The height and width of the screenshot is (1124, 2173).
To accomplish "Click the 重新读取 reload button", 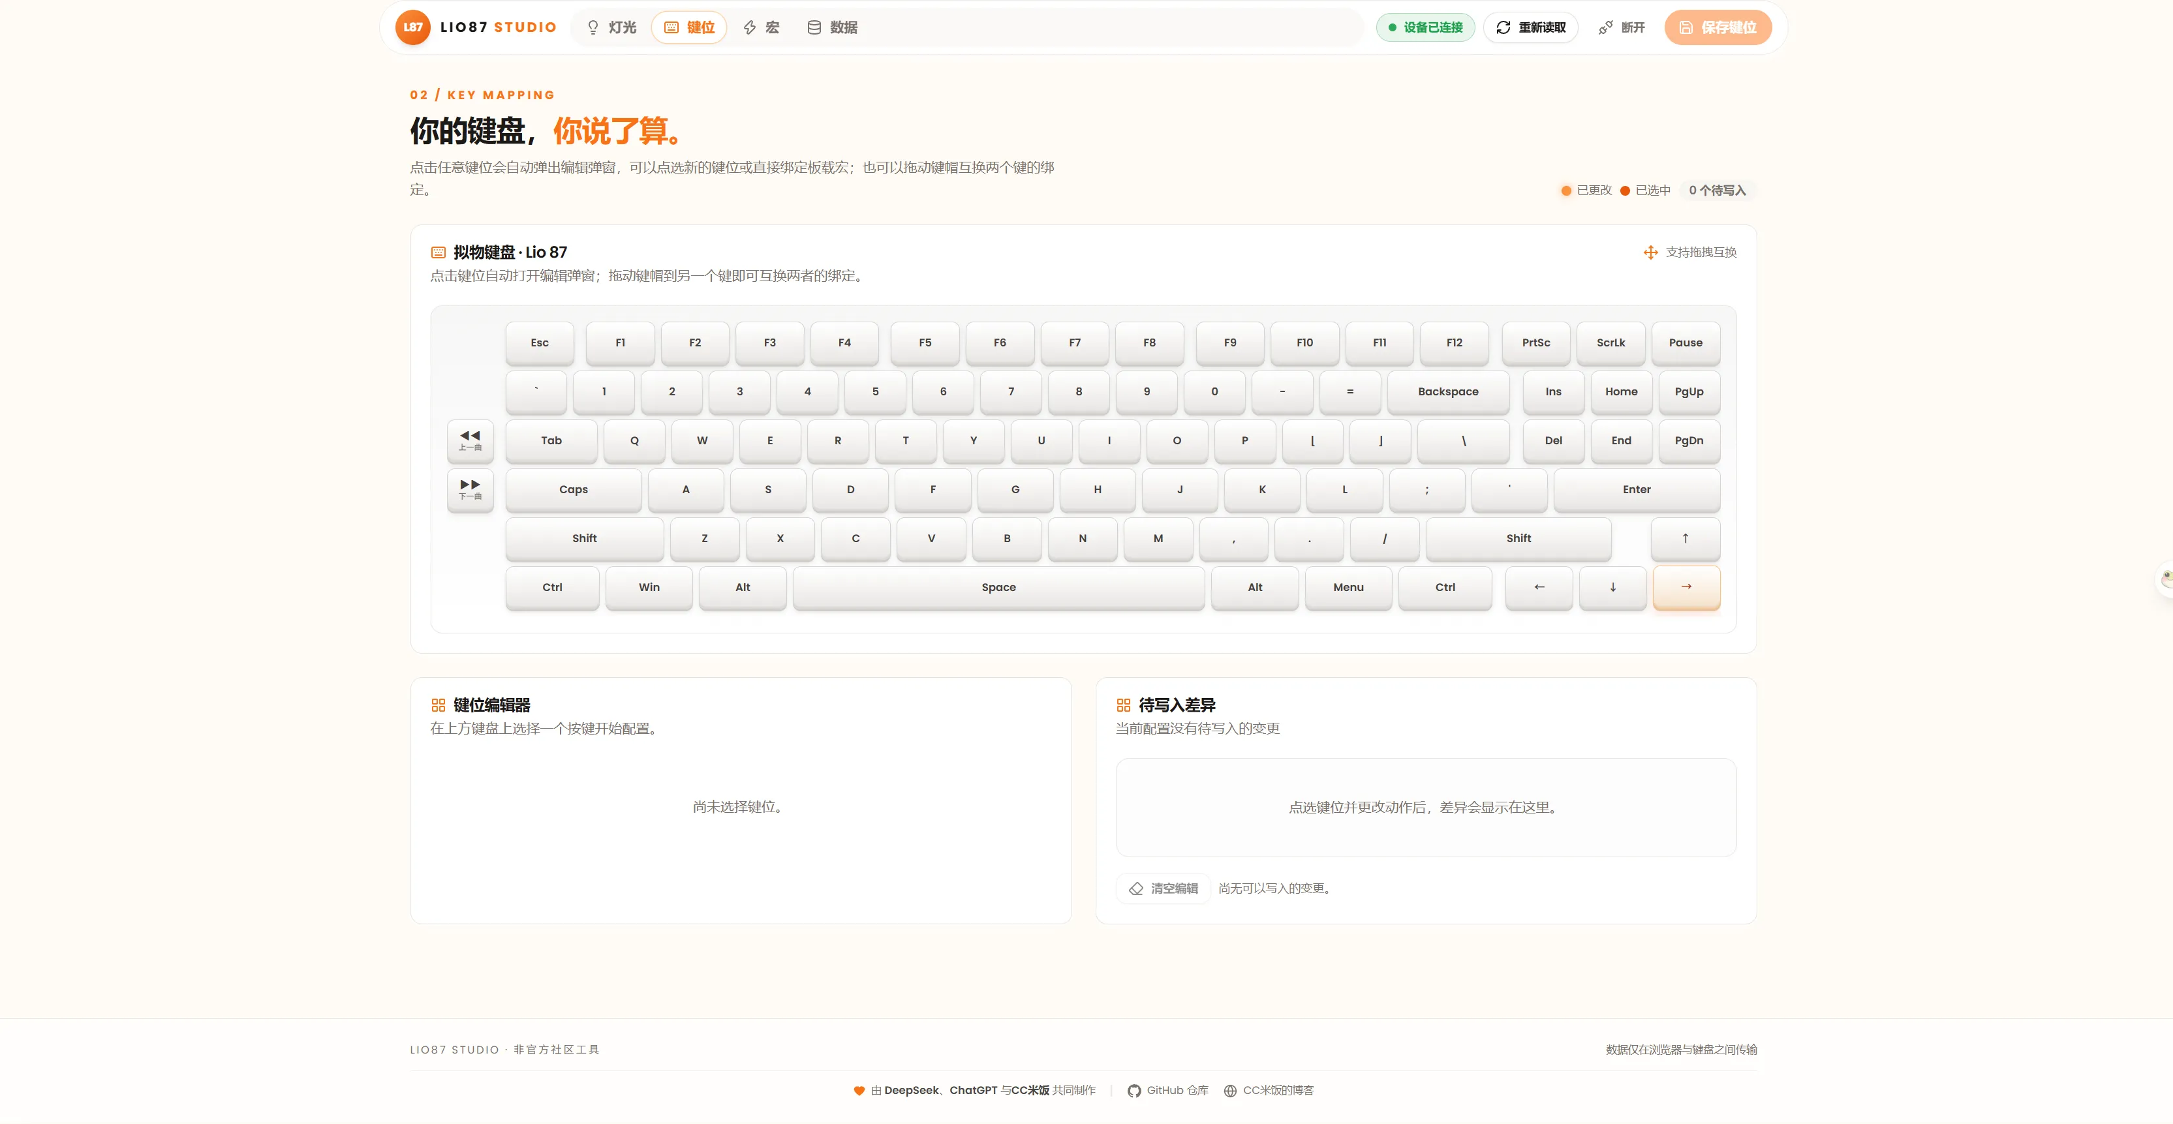I will (1530, 27).
